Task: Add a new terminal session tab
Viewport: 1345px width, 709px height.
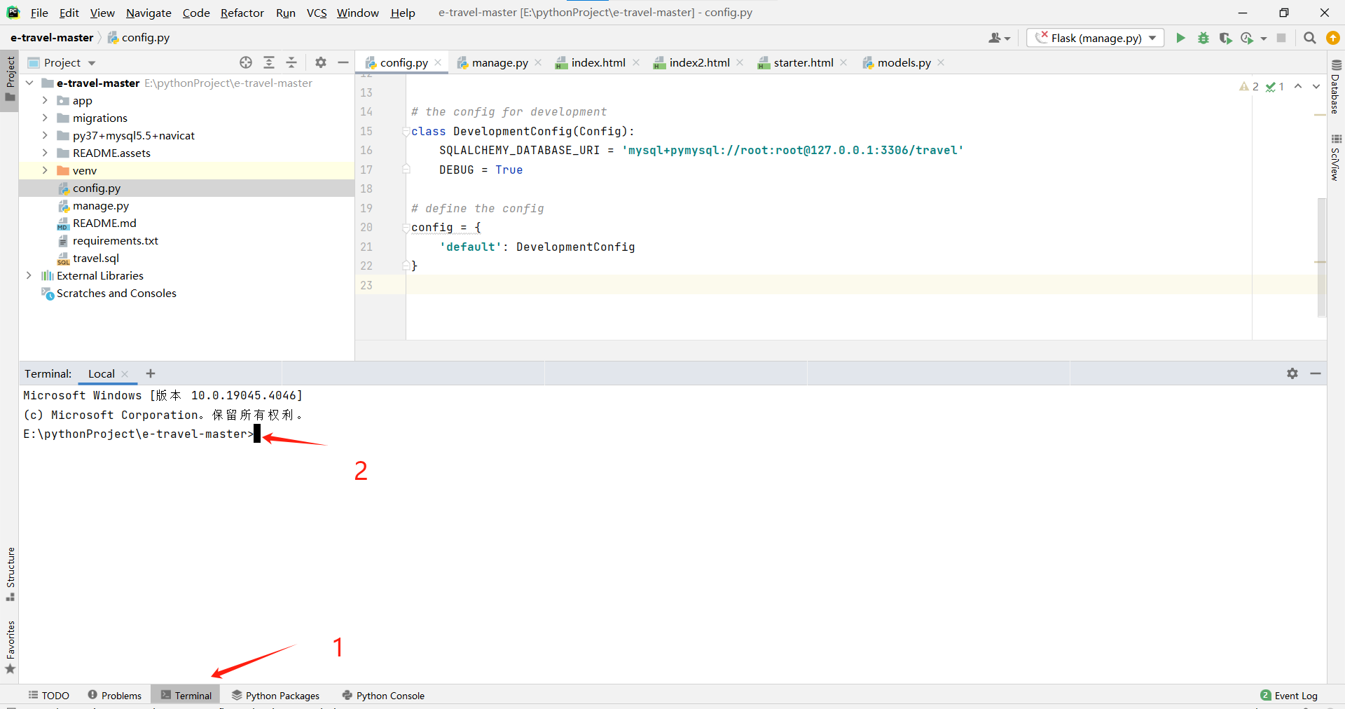Action: click(151, 373)
